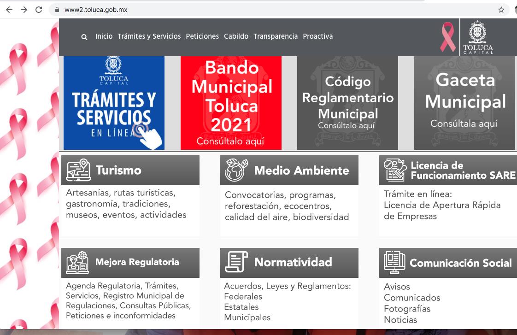Select Peticiones in the navigation bar
The height and width of the screenshot is (335, 517).
point(202,36)
